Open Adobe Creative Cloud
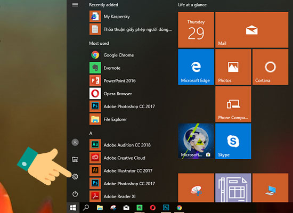The height and width of the screenshot is (213, 293). point(131,158)
